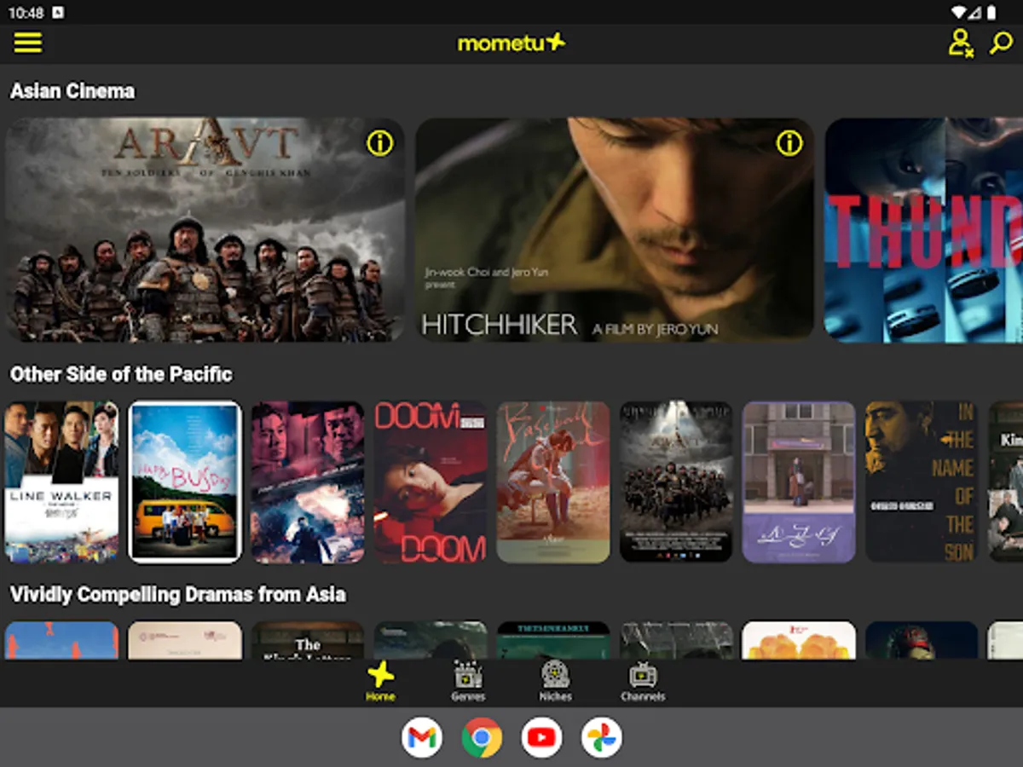The height and width of the screenshot is (767, 1023).
Task: Open the Aravt featured banner
Action: click(205, 230)
